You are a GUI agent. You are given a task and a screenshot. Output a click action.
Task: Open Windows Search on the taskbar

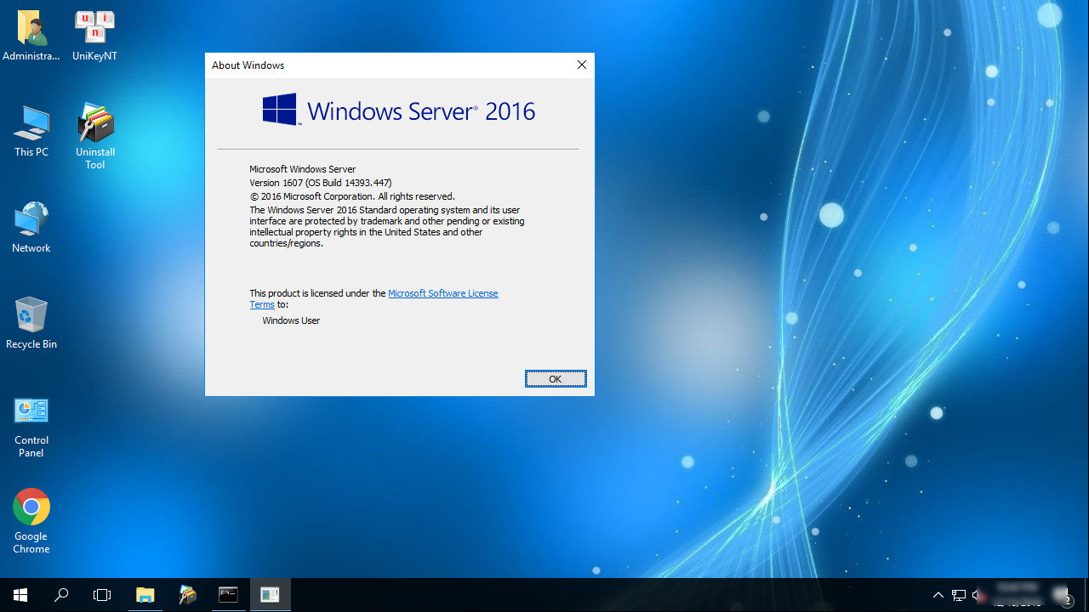pyautogui.click(x=60, y=594)
